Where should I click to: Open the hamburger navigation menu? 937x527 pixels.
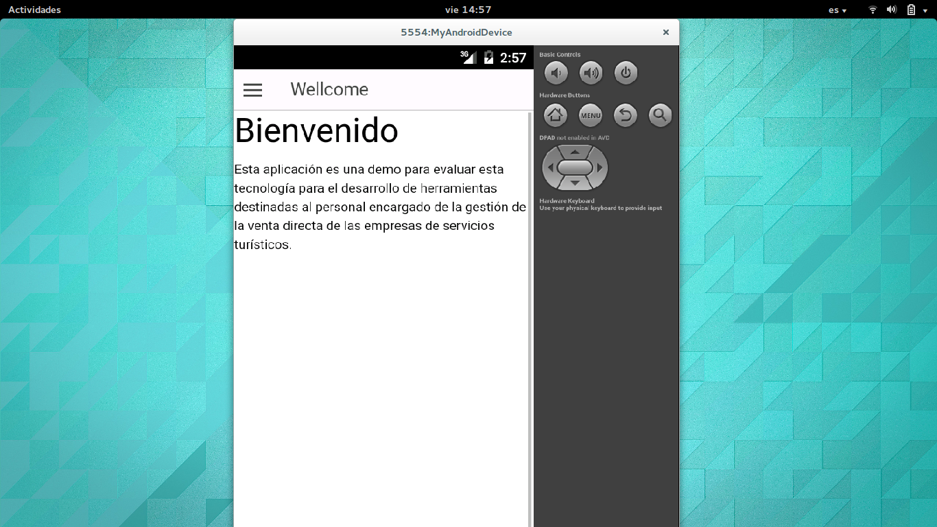point(252,90)
